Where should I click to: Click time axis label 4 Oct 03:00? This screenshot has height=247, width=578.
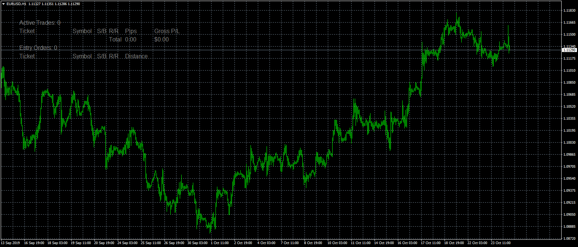(267, 243)
